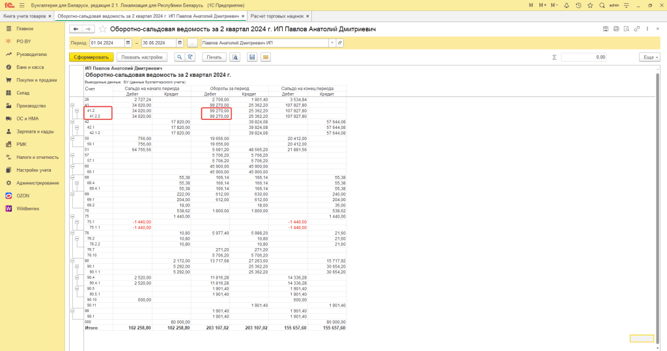Open global search magnifier in the title bar

(602, 5)
